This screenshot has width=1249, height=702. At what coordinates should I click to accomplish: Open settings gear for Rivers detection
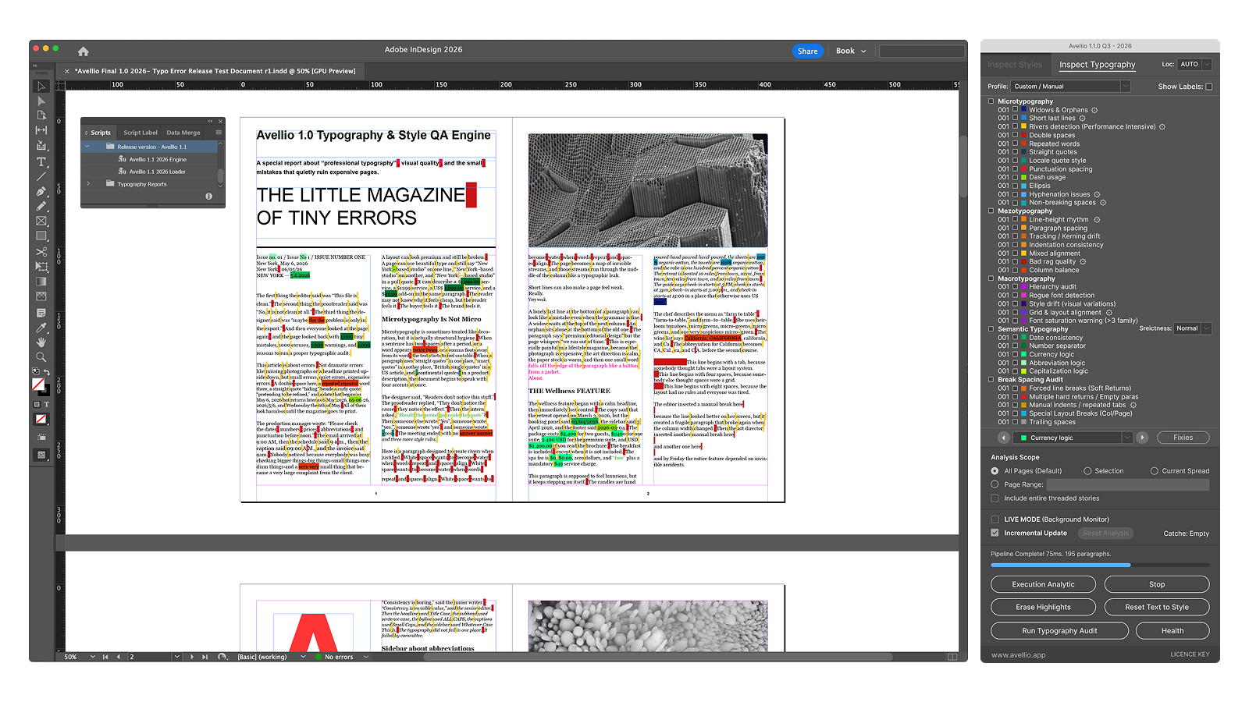[x=1162, y=126]
